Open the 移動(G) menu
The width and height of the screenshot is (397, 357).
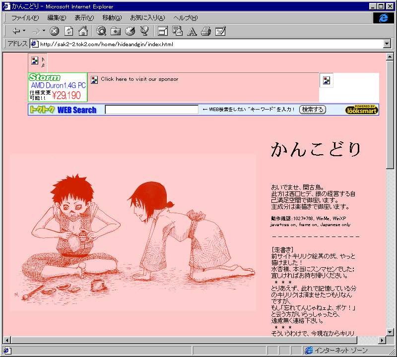112,18
